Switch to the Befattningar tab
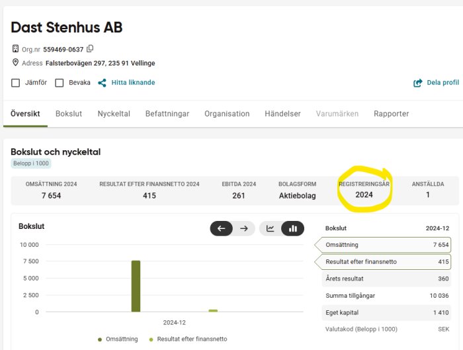Image resolution: width=463 pixels, height=350 pixels. point(167,114)
